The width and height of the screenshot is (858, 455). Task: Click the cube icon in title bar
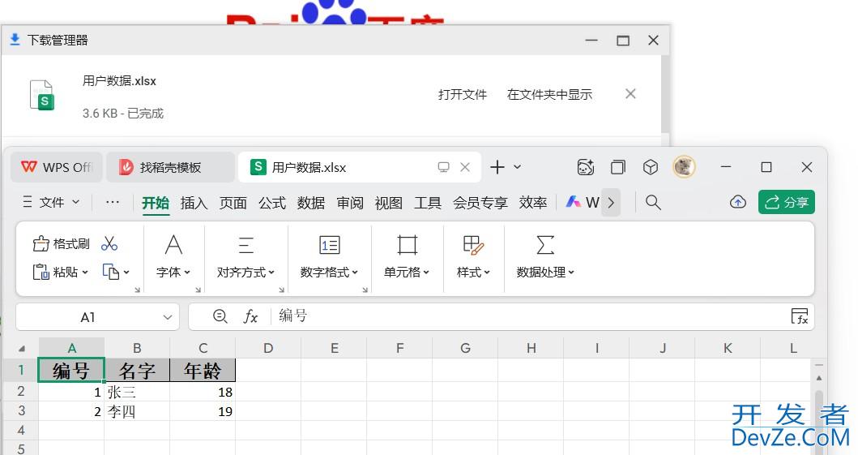point(651,167)
